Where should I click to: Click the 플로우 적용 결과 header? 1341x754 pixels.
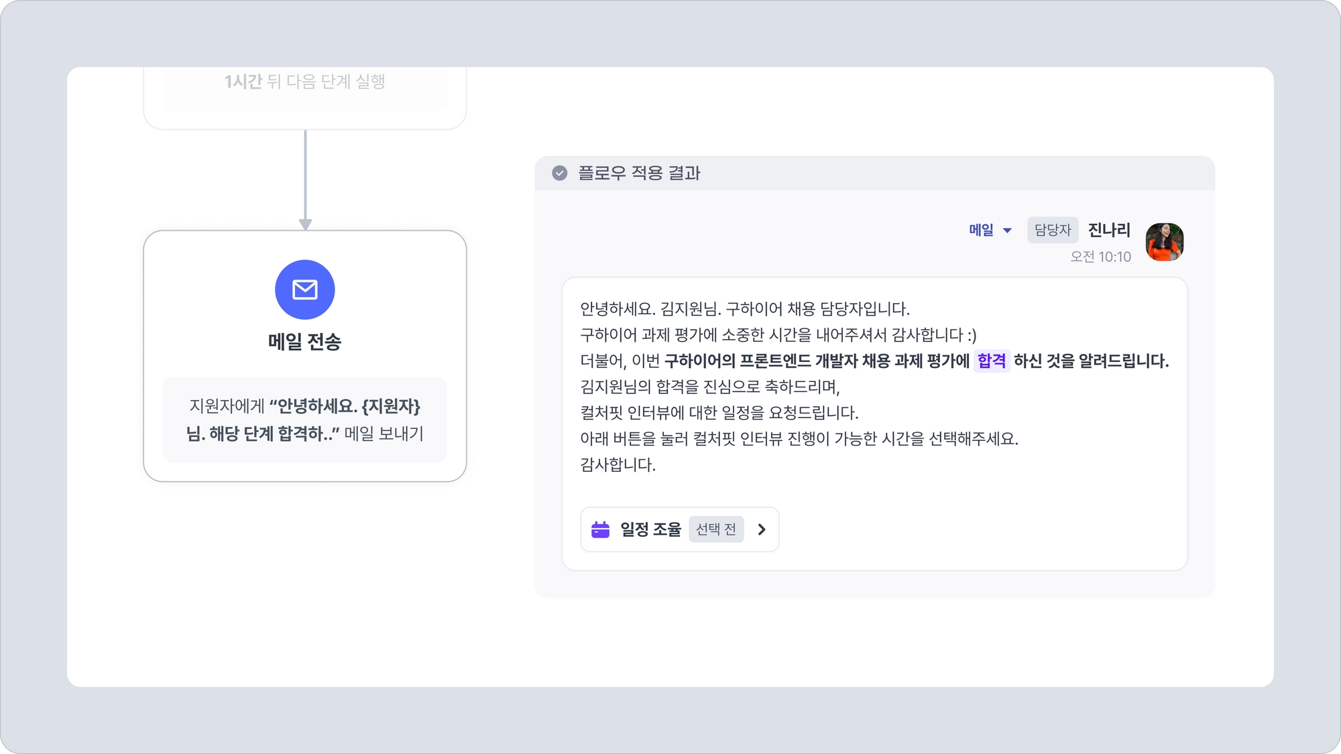click(x=639, y=173)
